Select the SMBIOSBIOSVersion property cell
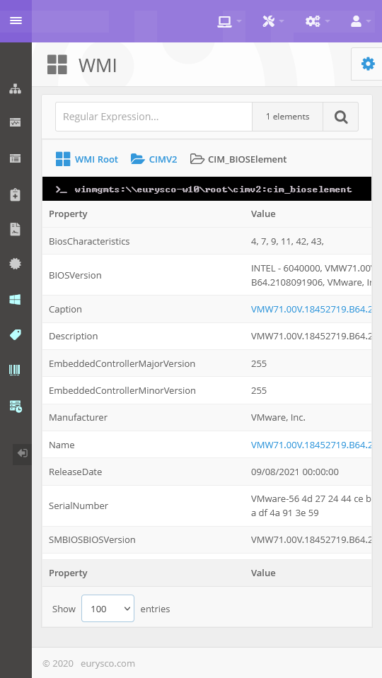 [143, 539]
